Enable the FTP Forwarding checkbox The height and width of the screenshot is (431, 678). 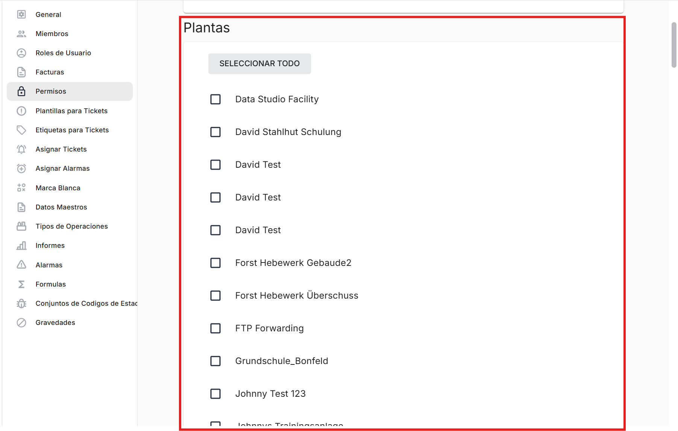click(215, 328)
